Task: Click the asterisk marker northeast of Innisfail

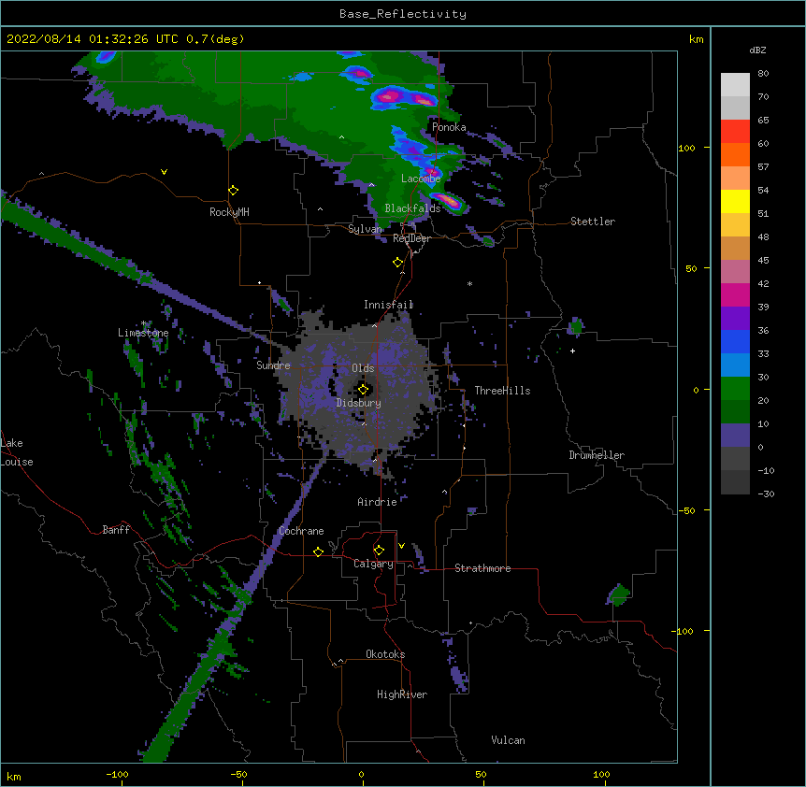Action: (469, 283)
